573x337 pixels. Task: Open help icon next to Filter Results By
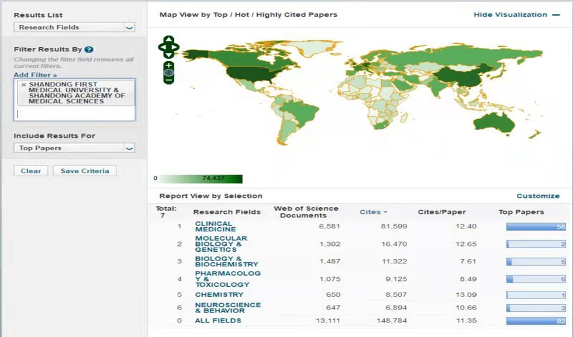tap(89, 50)
